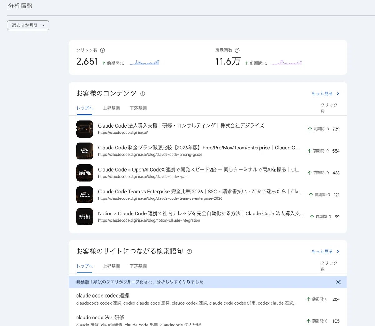
Task: Click the green trend arrow in the 284 row
Action: coord(308,299)
